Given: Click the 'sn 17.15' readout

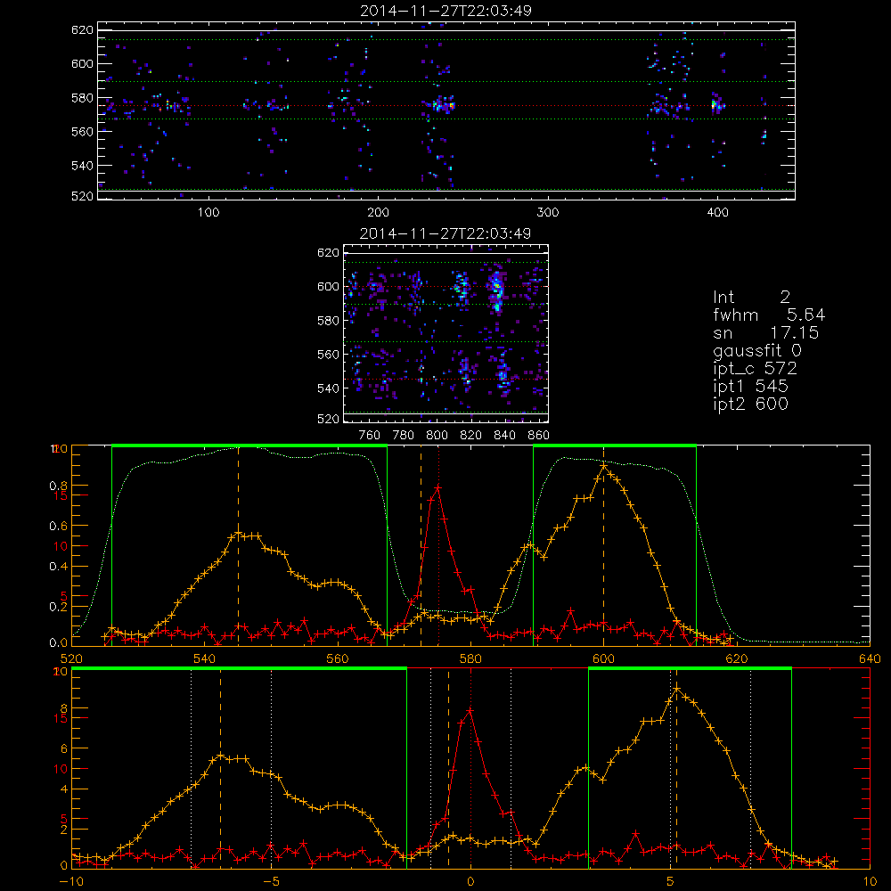Looking at the screenshot, I should [x=766, y=332].
